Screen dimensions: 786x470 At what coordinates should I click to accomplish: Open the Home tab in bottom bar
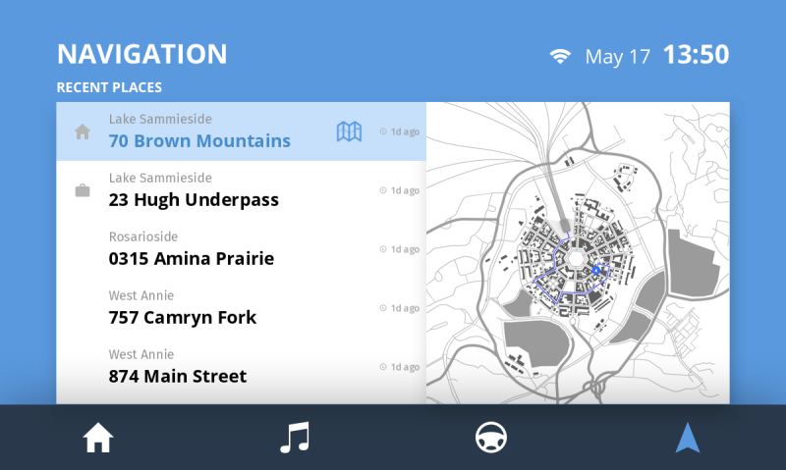[98, 438]
